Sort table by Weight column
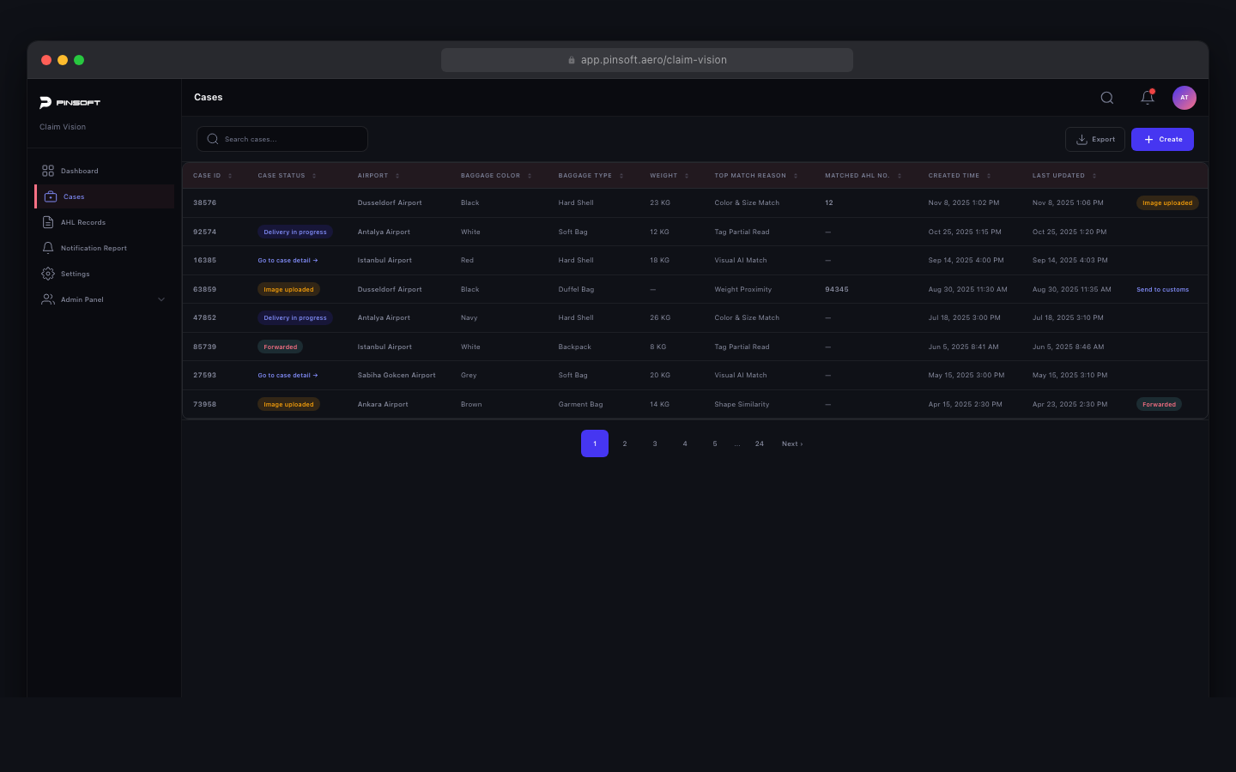1236x772 pixels. (x=687, y=176)
